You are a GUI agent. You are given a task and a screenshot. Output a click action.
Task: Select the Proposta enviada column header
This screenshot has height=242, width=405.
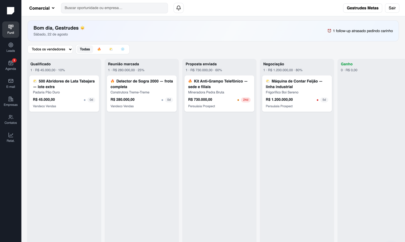click(x=201, y=64)
